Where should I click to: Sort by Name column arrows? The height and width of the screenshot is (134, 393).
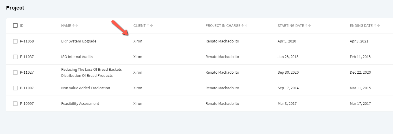(x=75, y=25)
